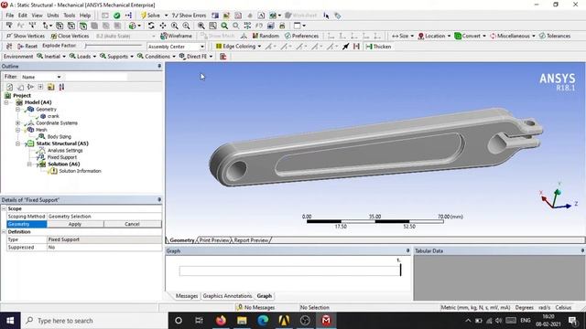Click the Cancel button for Geometry

132,224
